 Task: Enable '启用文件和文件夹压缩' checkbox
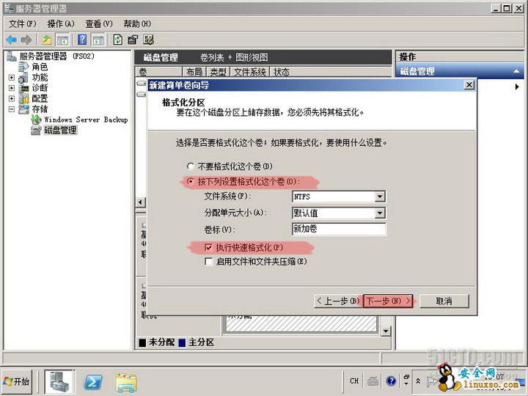[x=209, y=261]
